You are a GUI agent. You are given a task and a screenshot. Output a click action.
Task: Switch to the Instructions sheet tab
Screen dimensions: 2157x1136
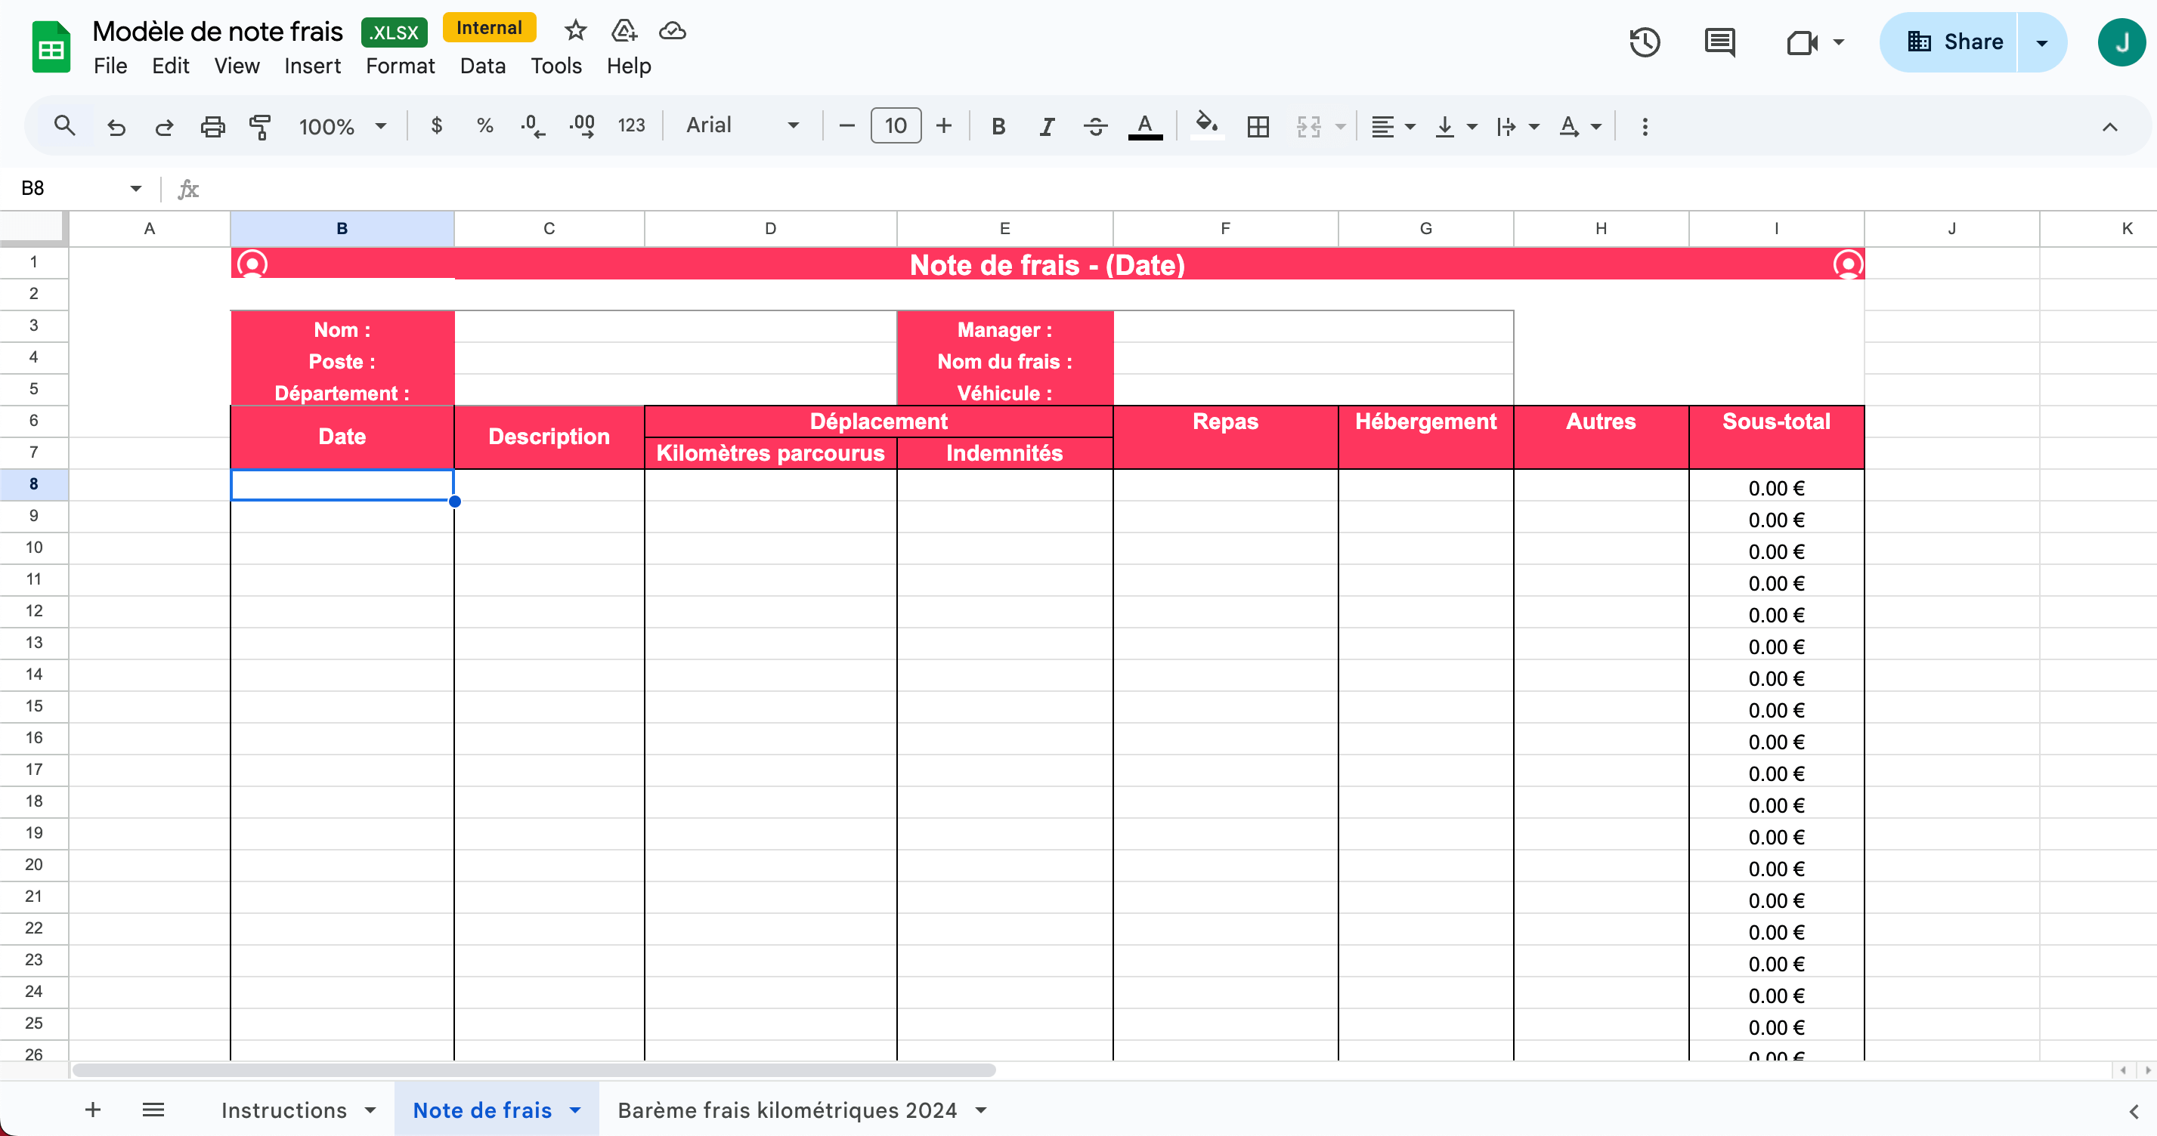pos(284,1110)
